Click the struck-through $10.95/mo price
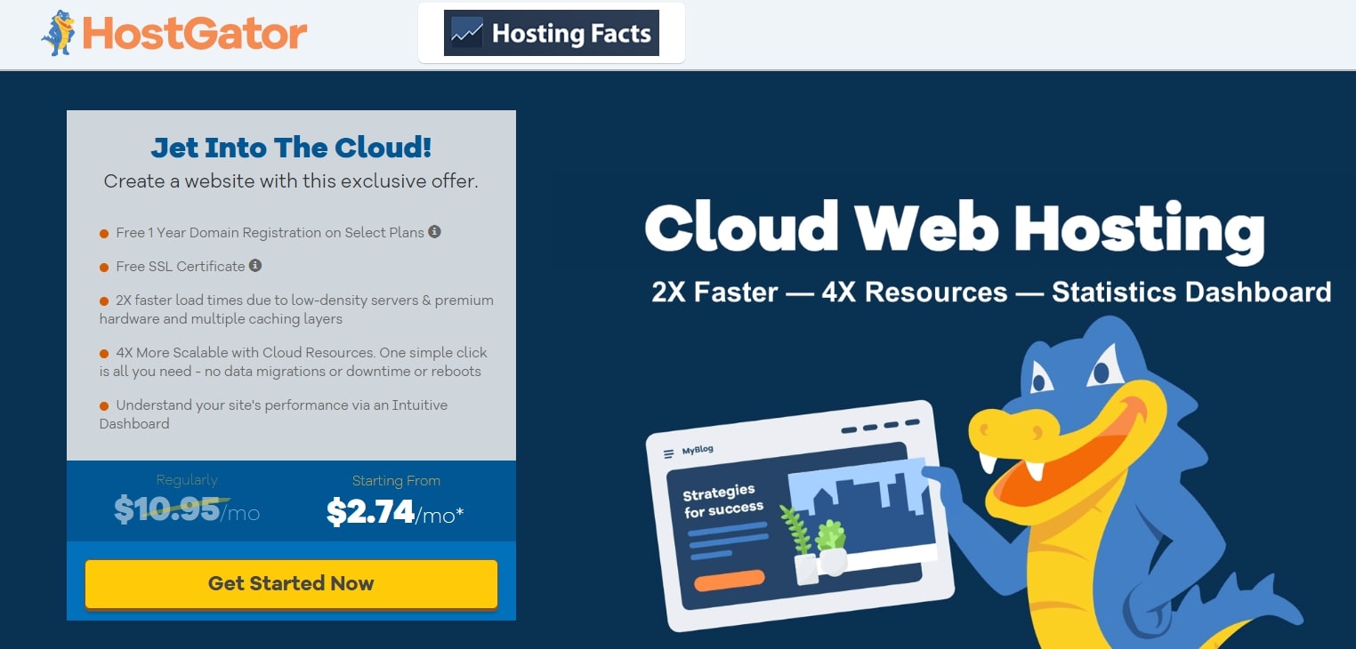Image resolution: width=1356 pixels, height=649 pixels. (187, 511)
